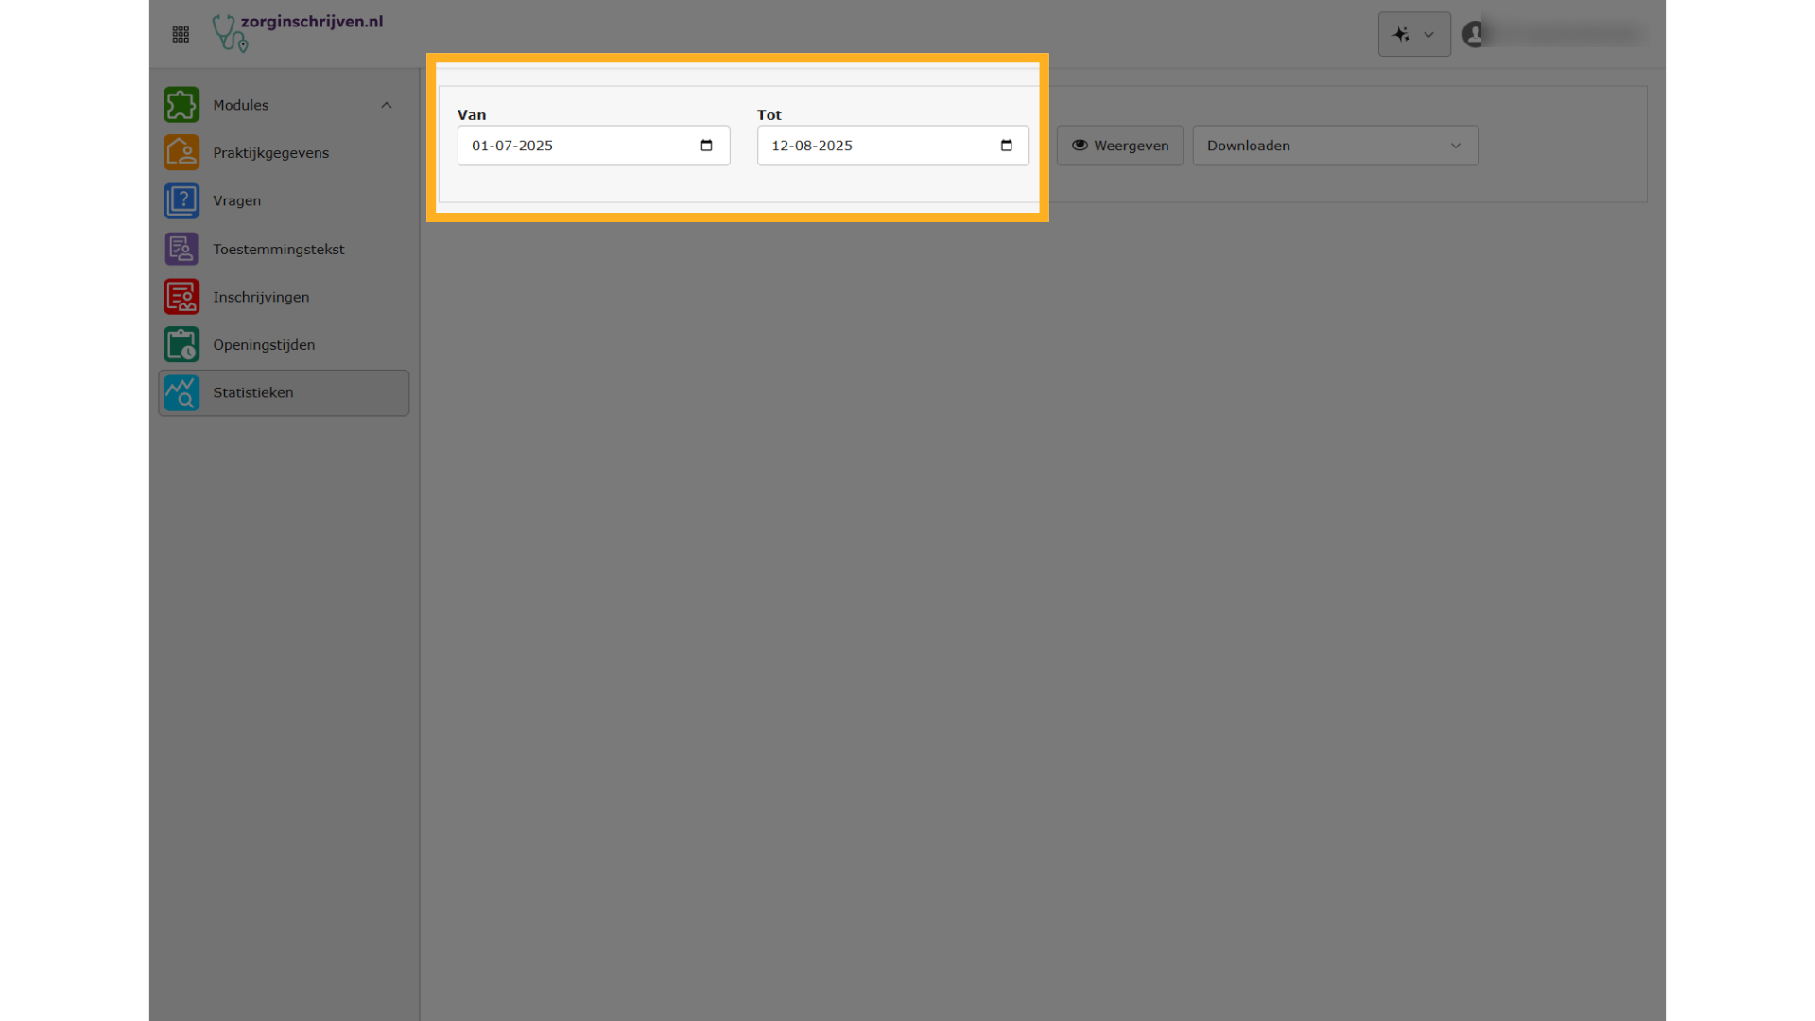
Task: Click the green Openingstijden clock icon
Action: click(x=181, y=344)
